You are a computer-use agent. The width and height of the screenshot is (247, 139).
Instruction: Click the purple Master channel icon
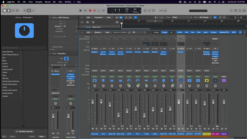point(224,81)
